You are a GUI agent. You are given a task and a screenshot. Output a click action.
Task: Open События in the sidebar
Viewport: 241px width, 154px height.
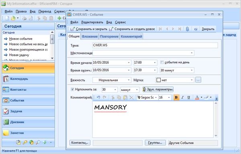(28, 101)
